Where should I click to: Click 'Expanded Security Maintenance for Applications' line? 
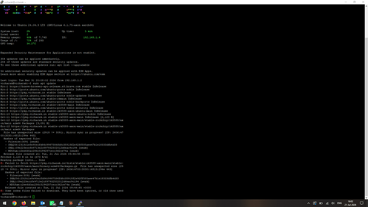coord(48,53)
